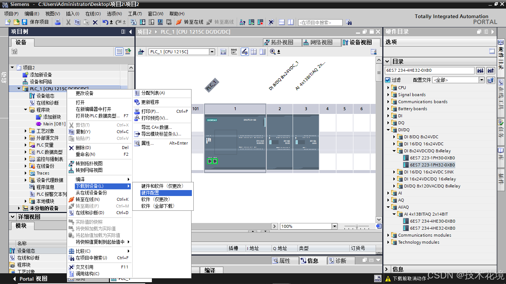Screen dimensions: 506x284
Task: Collapse the project tree with the arrow
Action: tap(130, 32)
